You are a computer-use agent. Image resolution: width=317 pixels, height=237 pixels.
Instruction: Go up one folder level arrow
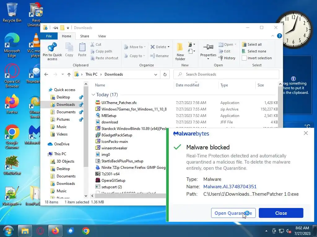click(x=69, y=75)
